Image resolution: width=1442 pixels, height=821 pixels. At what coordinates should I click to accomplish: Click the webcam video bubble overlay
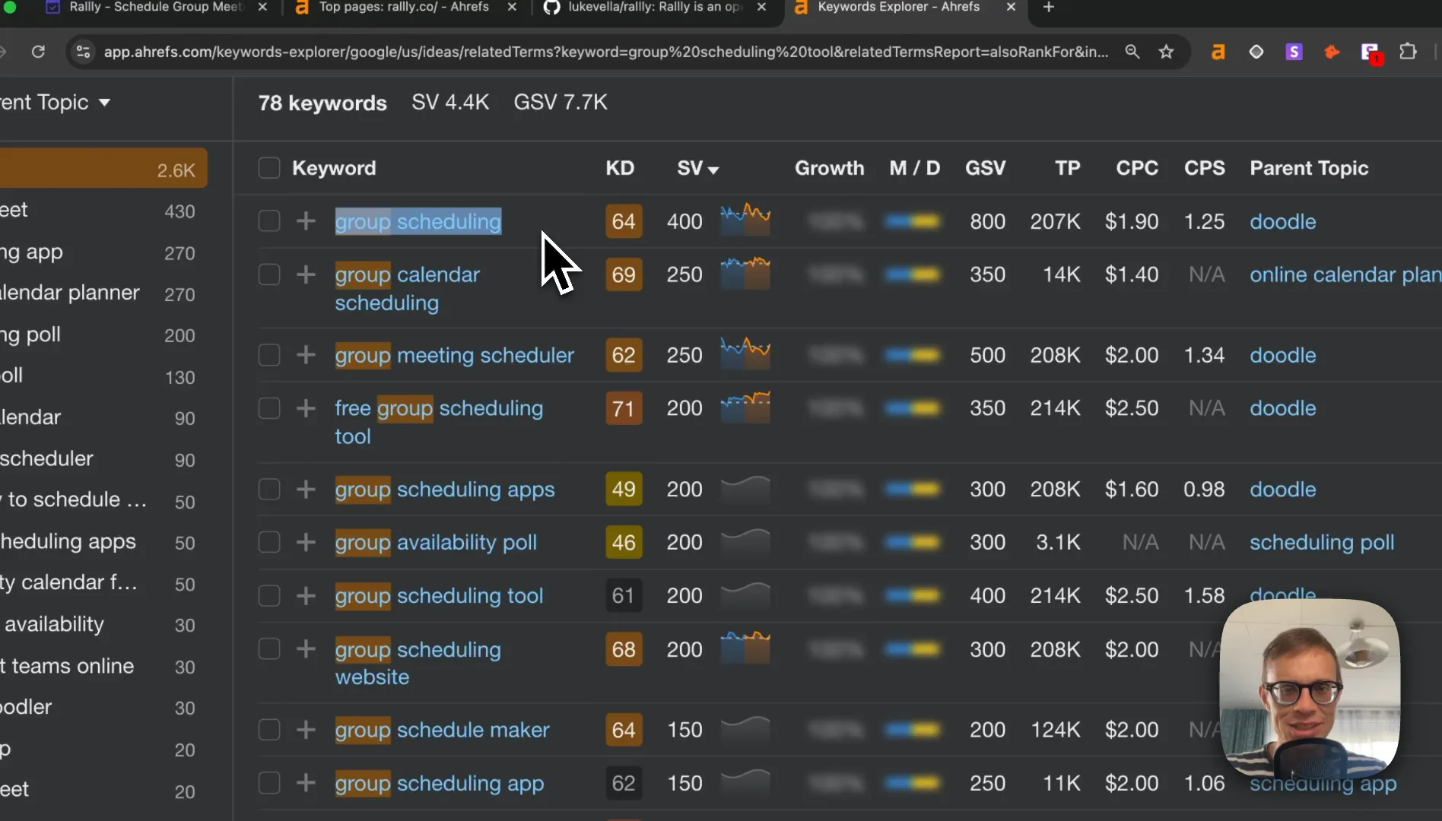(x=1310, y=688)
